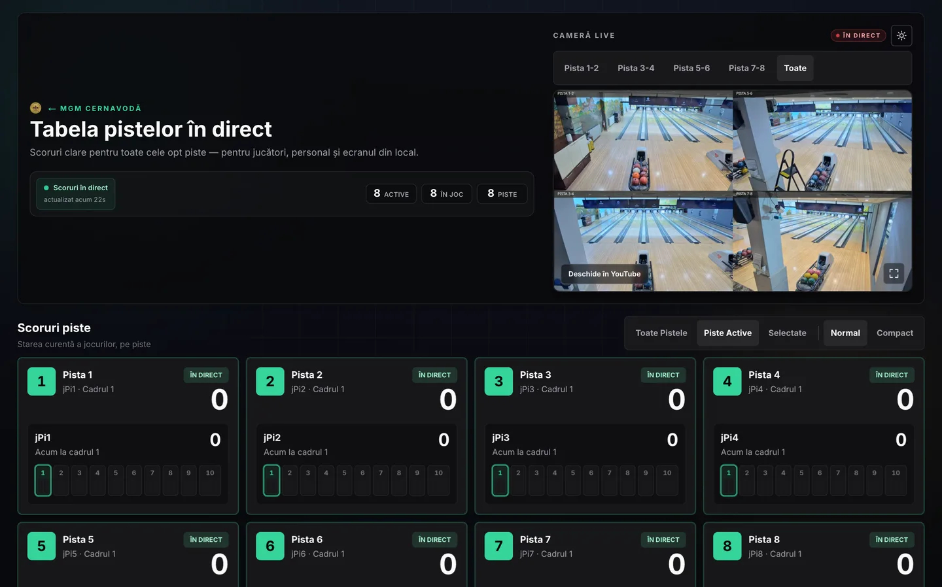Screen dimensions: 942x587
Task: Switch camera to Pista 5-6
Action: pos(691,68)
